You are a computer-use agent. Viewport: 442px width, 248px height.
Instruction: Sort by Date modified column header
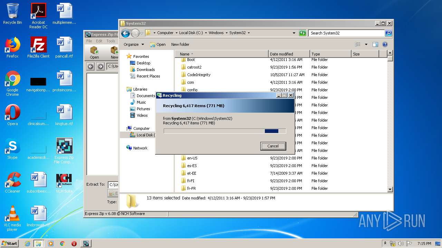click(x=289, y=54)
